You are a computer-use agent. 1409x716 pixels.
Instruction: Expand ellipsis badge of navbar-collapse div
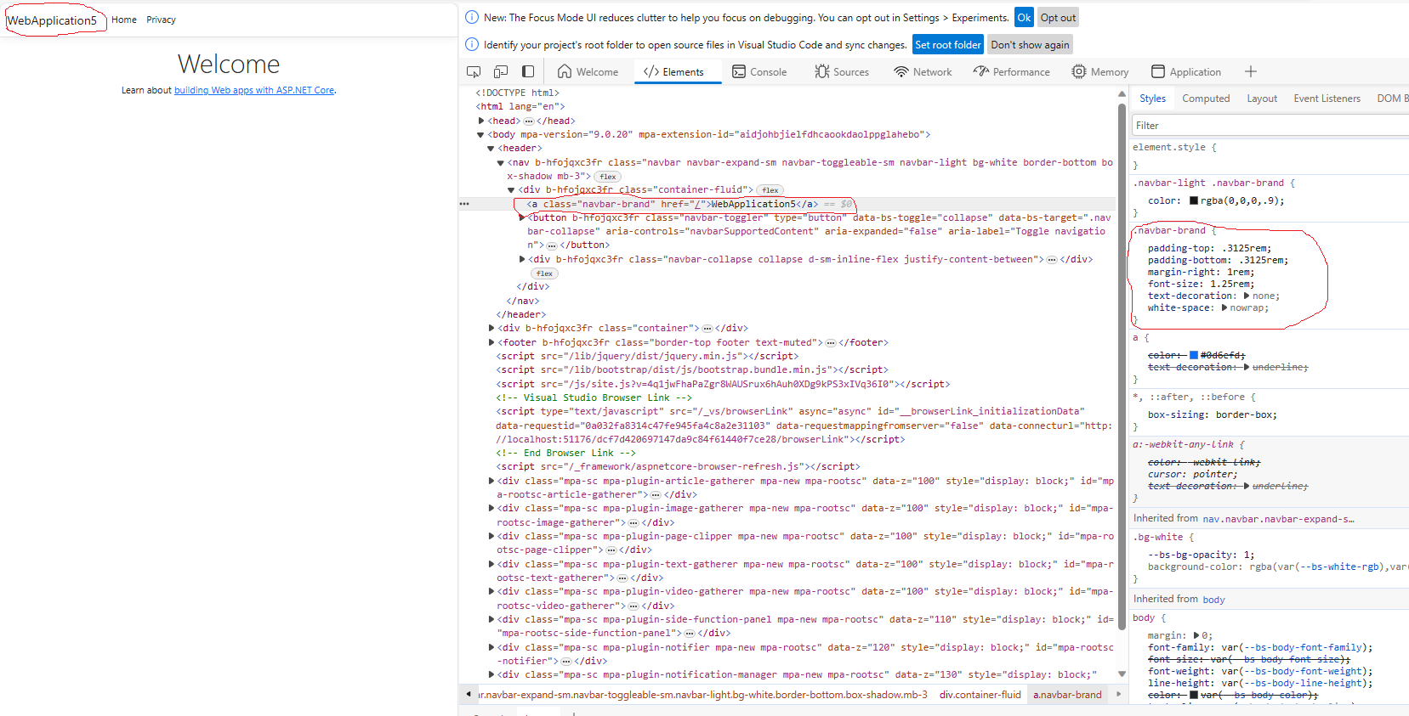point(1051,260)
